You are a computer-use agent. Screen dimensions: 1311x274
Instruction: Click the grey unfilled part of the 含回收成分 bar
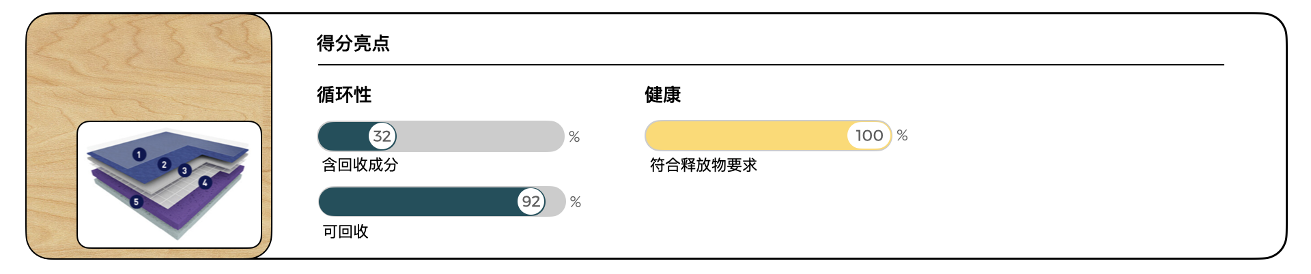[x=478, y=136]
